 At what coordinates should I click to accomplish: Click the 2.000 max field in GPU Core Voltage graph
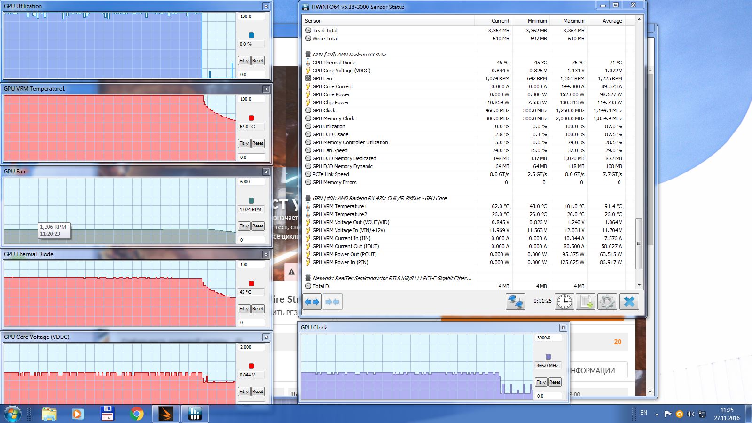point(251,347)
